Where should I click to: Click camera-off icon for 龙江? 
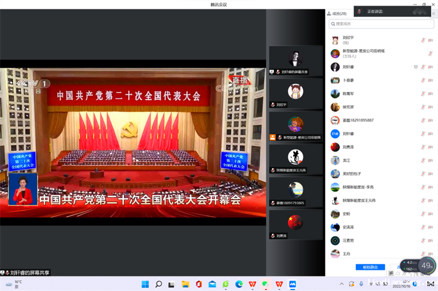[x=430, y=161]
